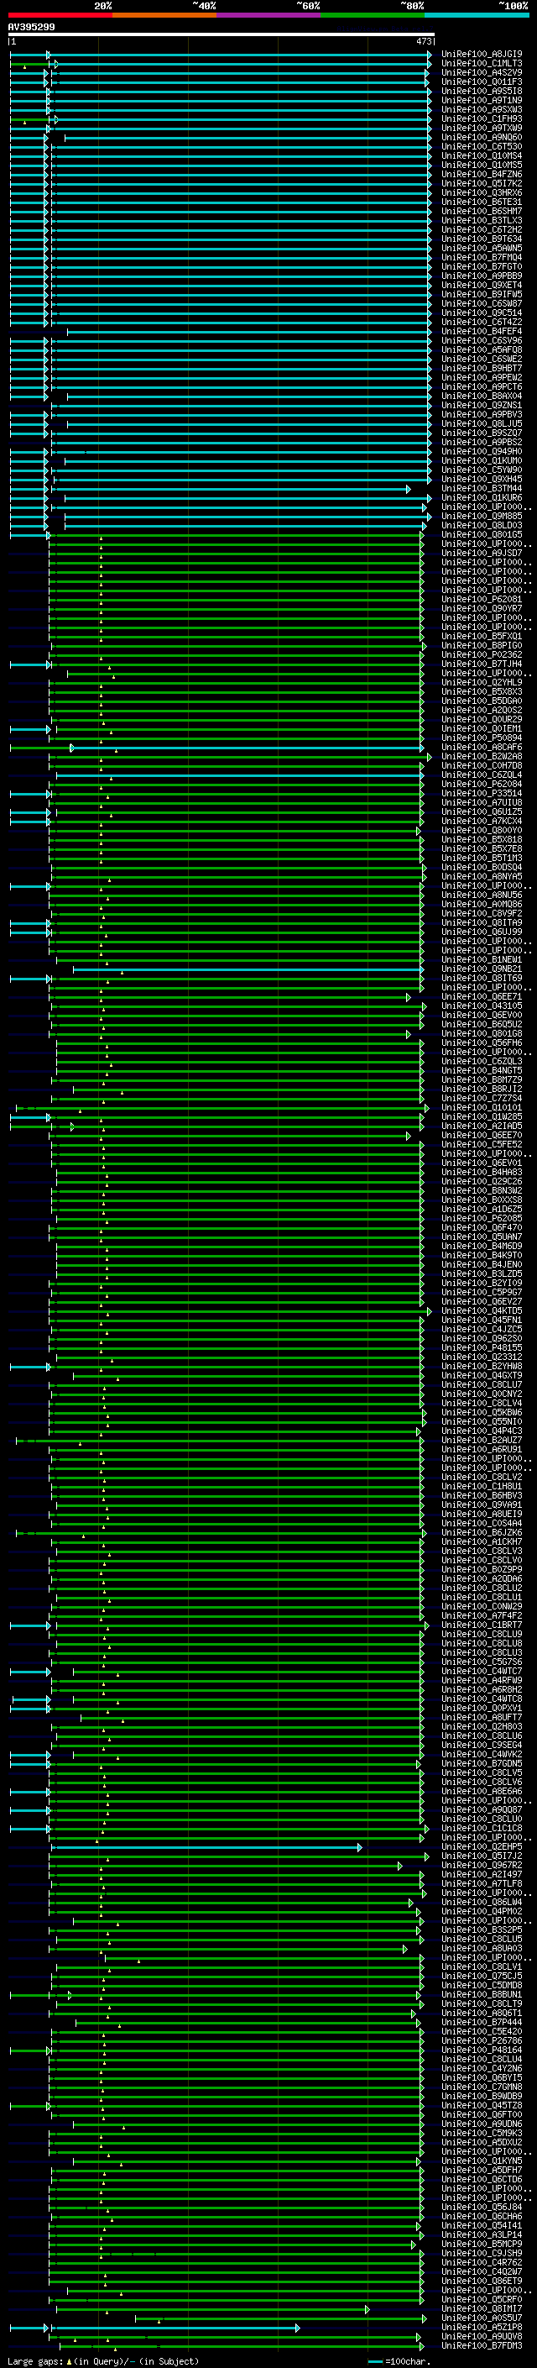The image size is (537, 2368).
Task: Open UniRef100_A8CAF6 label
Action: pyautogui.click(x=482, y=748)
